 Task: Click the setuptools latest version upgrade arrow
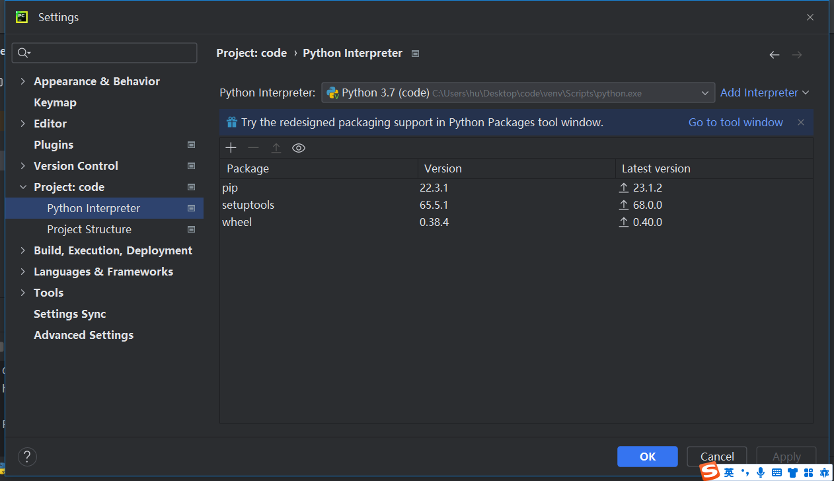624,205
